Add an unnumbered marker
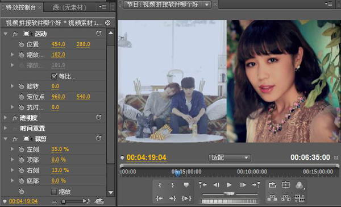 [x=186, y=185]
